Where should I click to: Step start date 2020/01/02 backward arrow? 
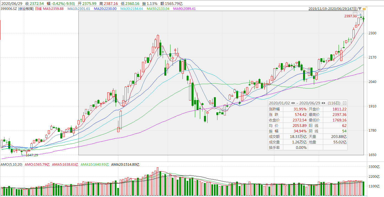(292, 103)
